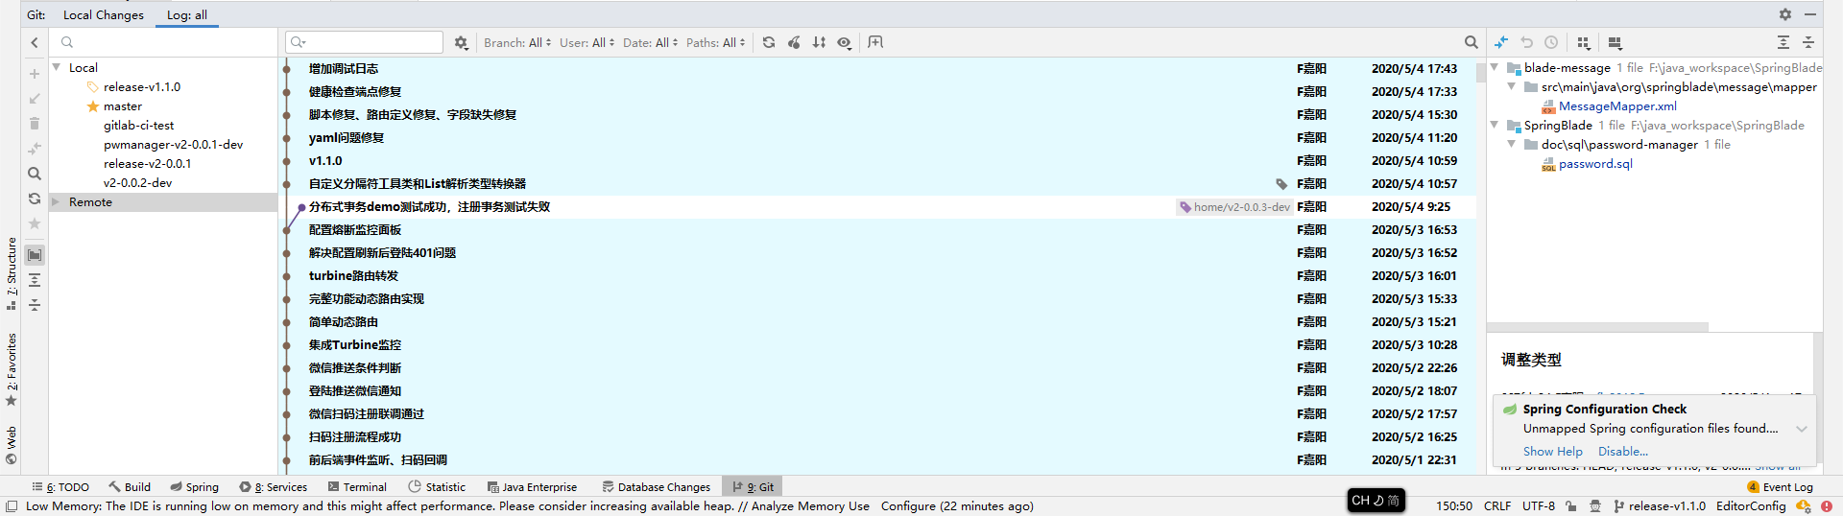
Task: Click Disable... in Spring Configuration notification
Action: pos(1622,452)
